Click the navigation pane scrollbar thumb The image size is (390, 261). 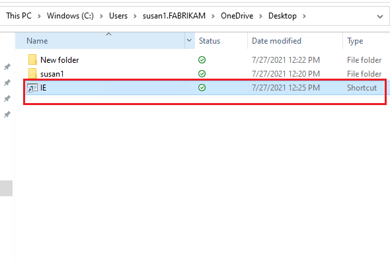[6, 188]
